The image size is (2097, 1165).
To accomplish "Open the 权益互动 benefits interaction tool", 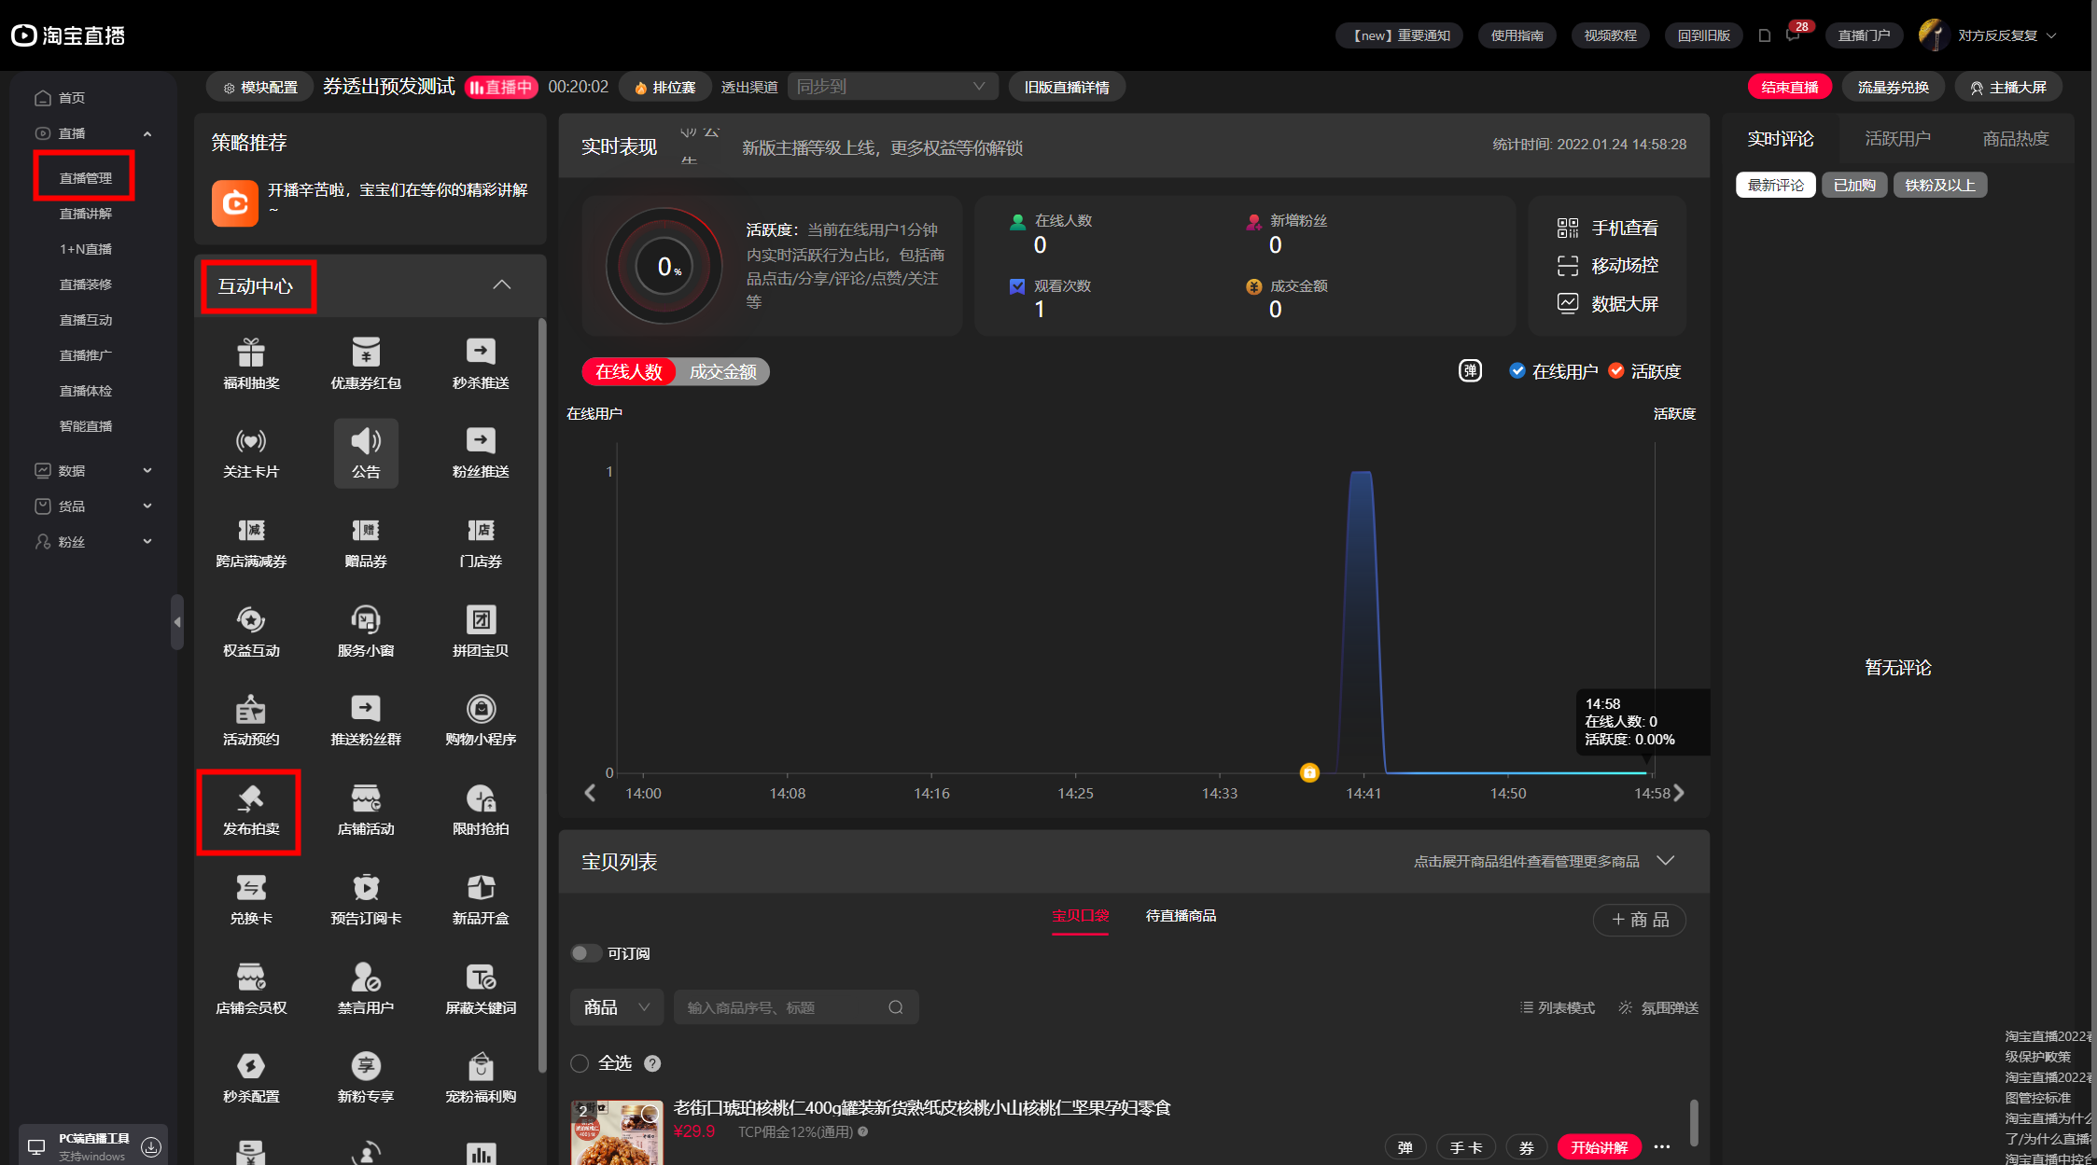I will [x=251, y=631].
